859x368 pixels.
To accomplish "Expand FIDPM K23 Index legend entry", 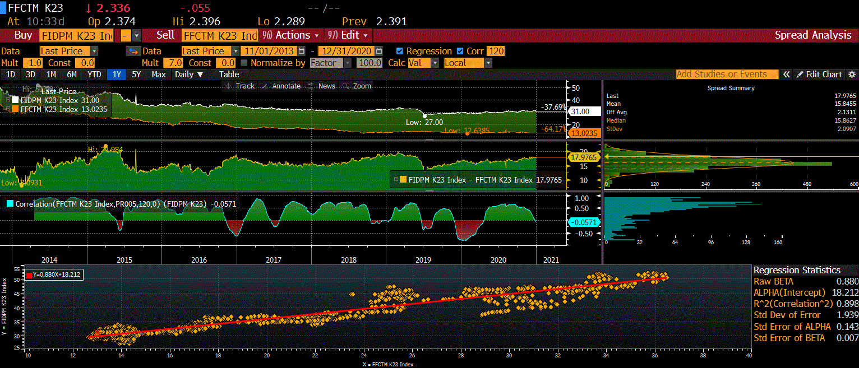I will click(x=7, y=100).
